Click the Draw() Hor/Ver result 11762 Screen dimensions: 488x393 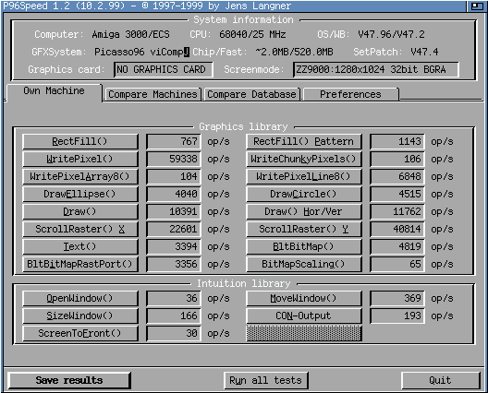pos(397,211)
